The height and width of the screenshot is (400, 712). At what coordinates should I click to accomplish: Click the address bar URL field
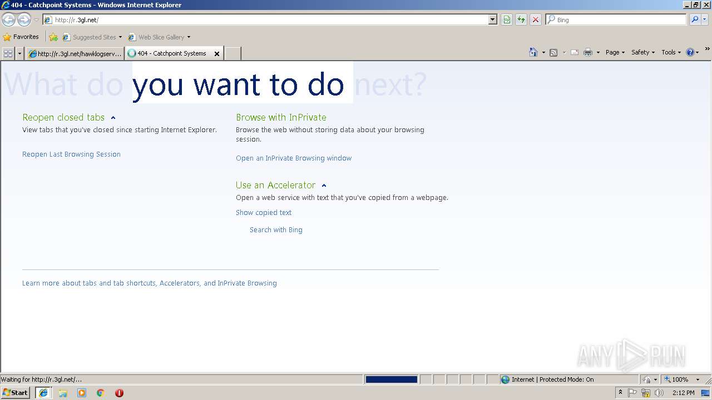pyautogui.click(x=265, y=19)
